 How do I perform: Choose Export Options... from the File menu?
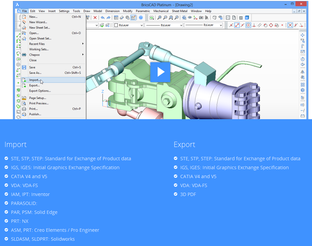54,91
